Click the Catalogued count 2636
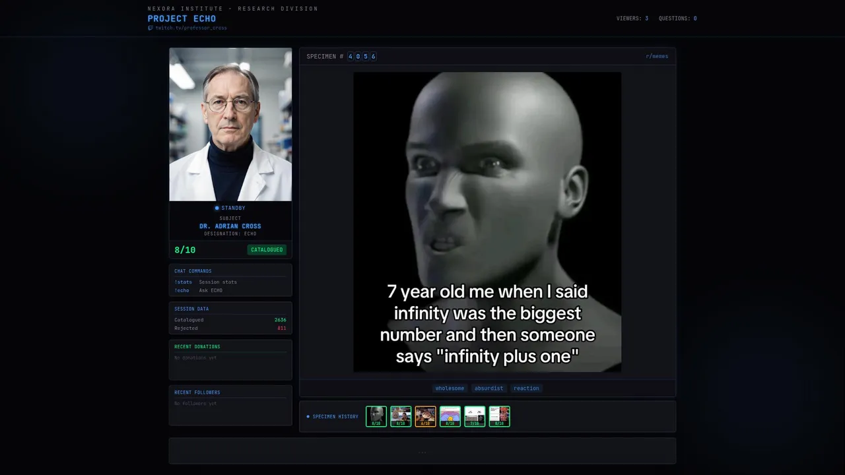Viewport: 845px width, 475px height. point(281,320)
